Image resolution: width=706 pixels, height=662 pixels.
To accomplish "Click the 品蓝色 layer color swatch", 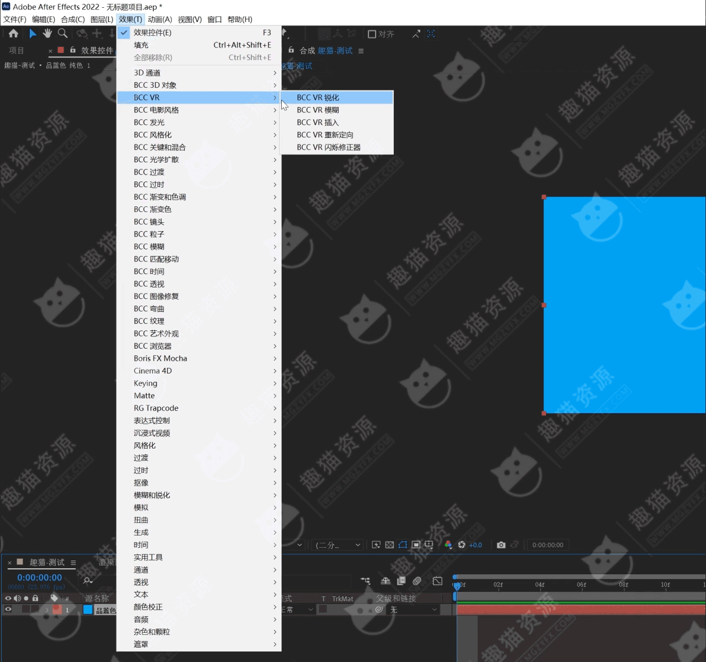I will click(x=88, y=610).
